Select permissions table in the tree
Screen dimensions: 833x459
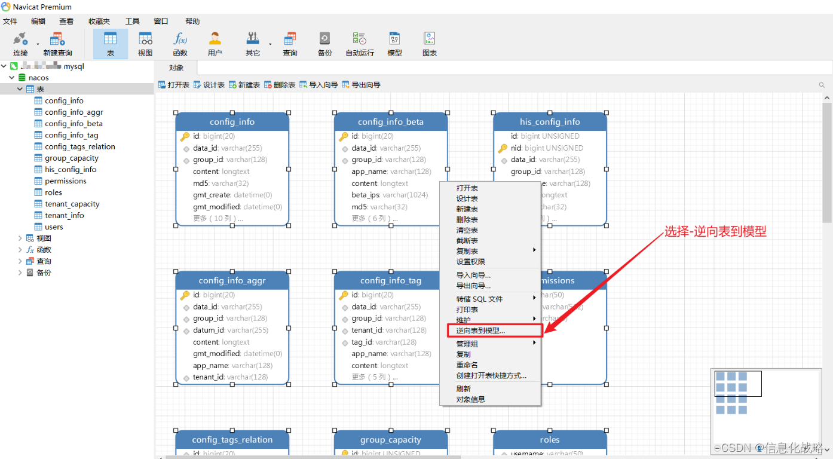(x=66, y=180)
